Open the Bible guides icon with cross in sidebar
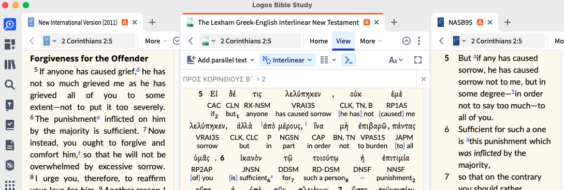The image size is (564, 190). 10,105
